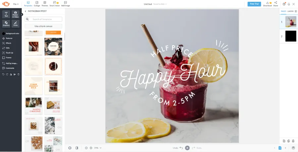This screenshot has height=152, width=298.
Task: Click Use a blank canvas button
Action: click(x=43, y=26)
